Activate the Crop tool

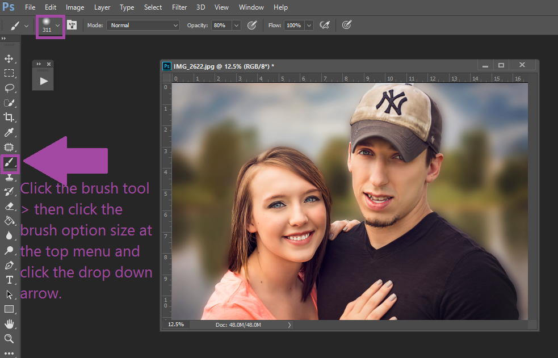click(9, 117)
